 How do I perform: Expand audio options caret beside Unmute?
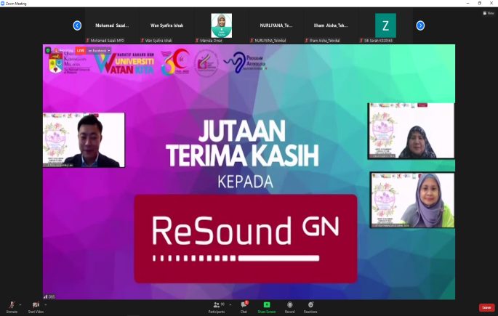click(x=20, y=304)
